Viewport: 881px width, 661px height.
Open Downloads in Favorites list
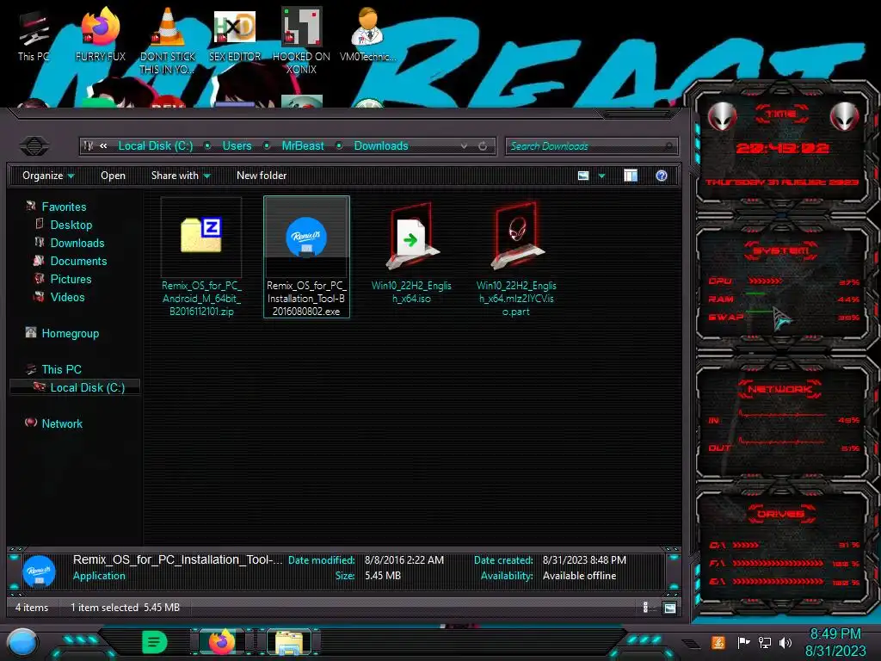[77, 243]
